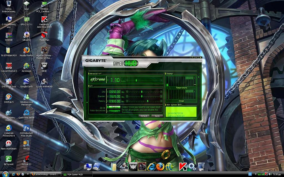The width and height of the screenshot is (284, 177).
Task: Collapse the left panel using left triangle
Action: point(87,102)
